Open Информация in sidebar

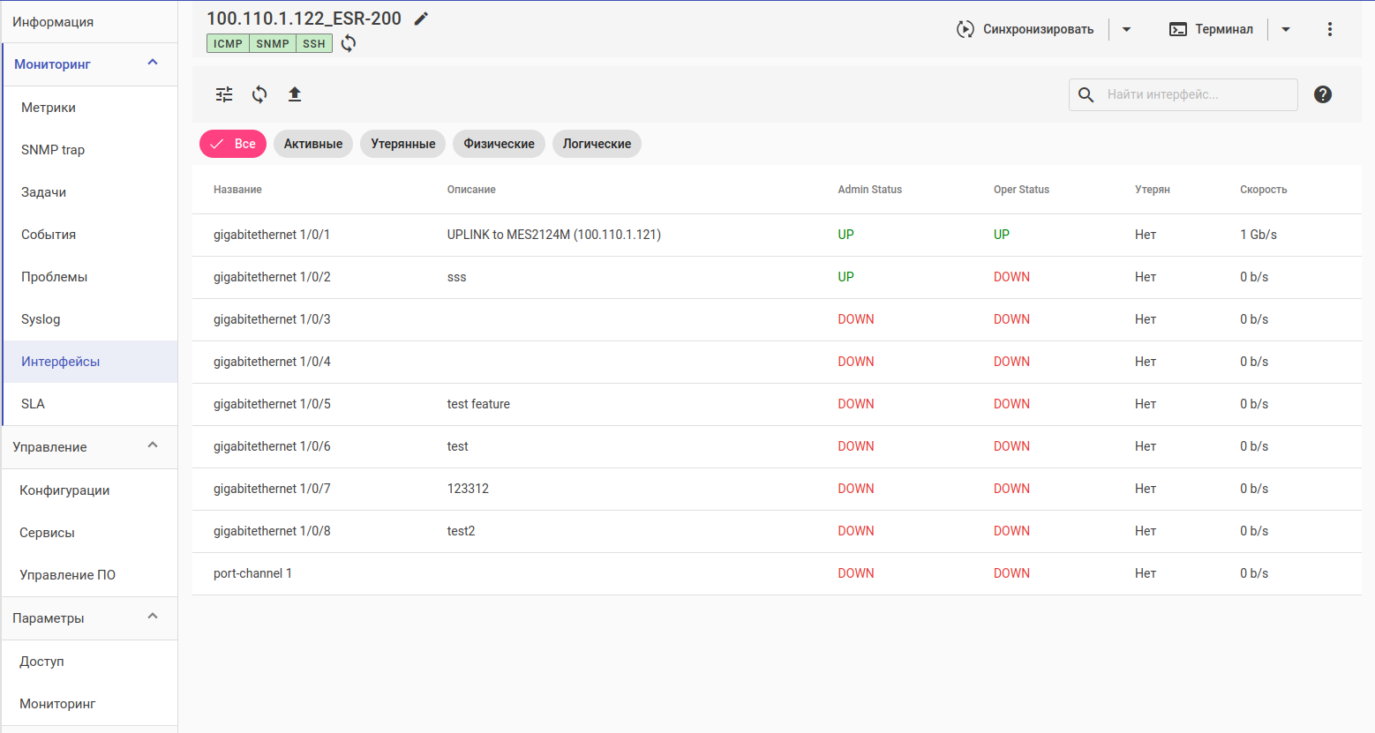click(x=88, y=21)
